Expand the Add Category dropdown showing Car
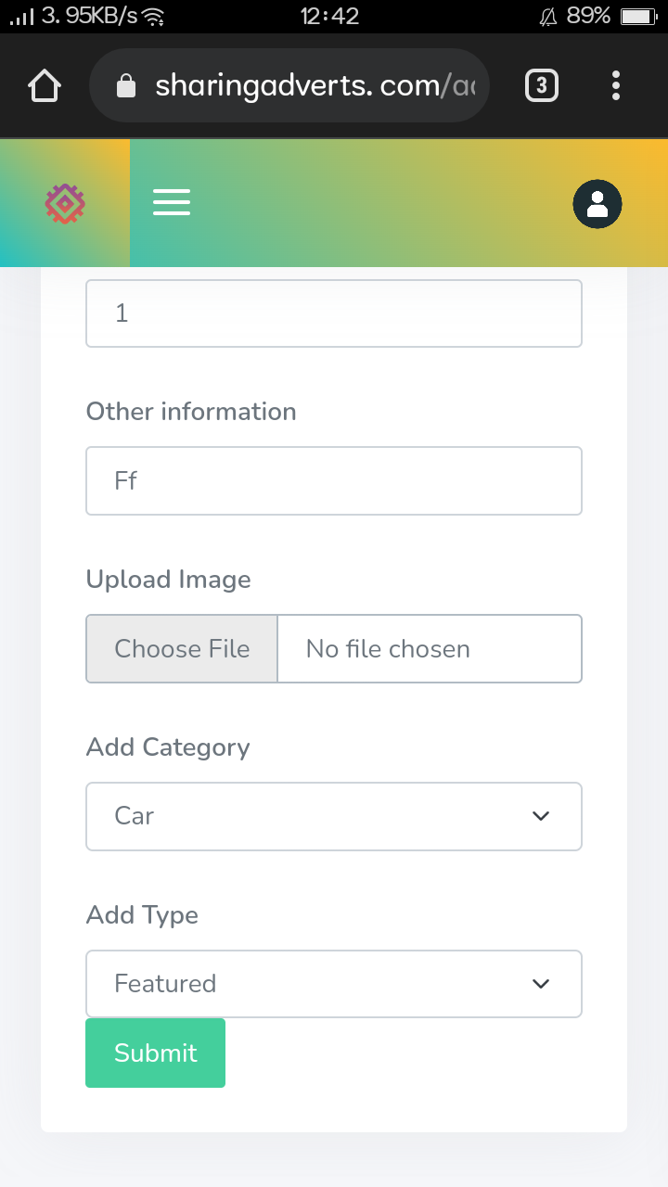This screenshot has height=1187, width=668. coord(334,816)
